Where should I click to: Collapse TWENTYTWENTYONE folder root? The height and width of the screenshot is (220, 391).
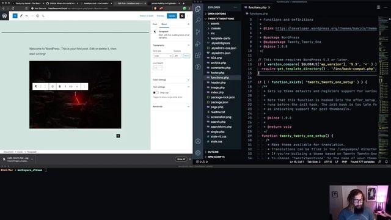coord(222,19)
